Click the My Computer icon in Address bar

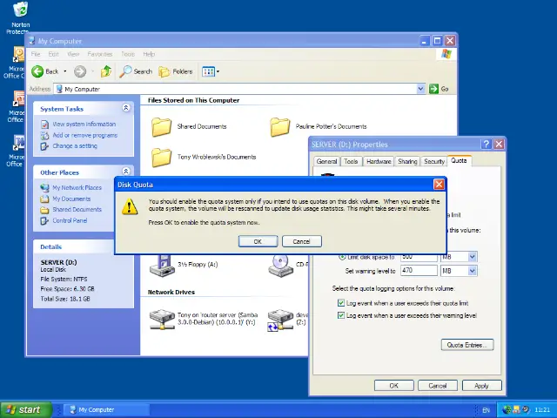(x=59, y=89)
